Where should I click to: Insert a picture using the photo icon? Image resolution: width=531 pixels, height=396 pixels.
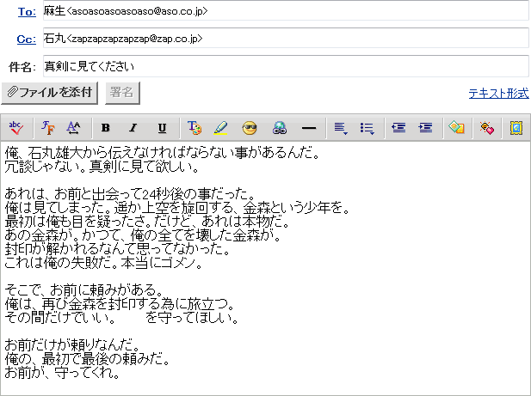456,128
